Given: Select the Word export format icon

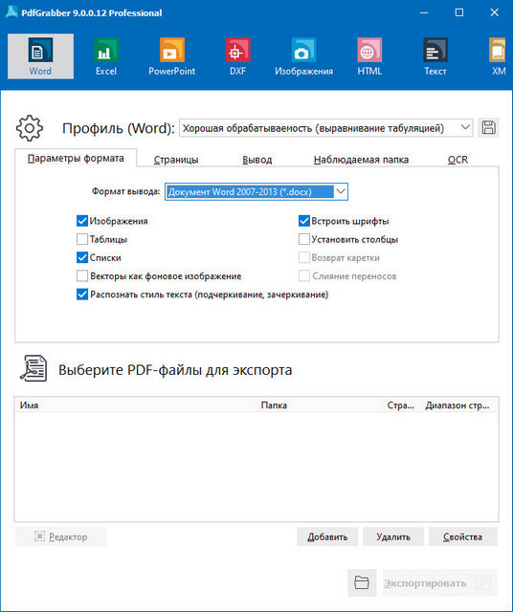Looking at the screenshot, I should click(x=40, y=56).
